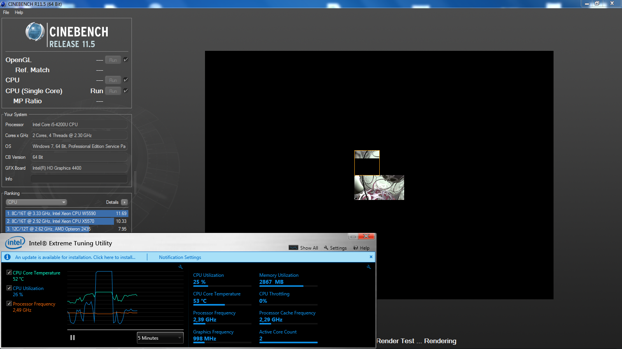The height and width of the screenshot is (349, 622).
Task: Run the OpenGL benchmark
Action: (x=113, y=60)
